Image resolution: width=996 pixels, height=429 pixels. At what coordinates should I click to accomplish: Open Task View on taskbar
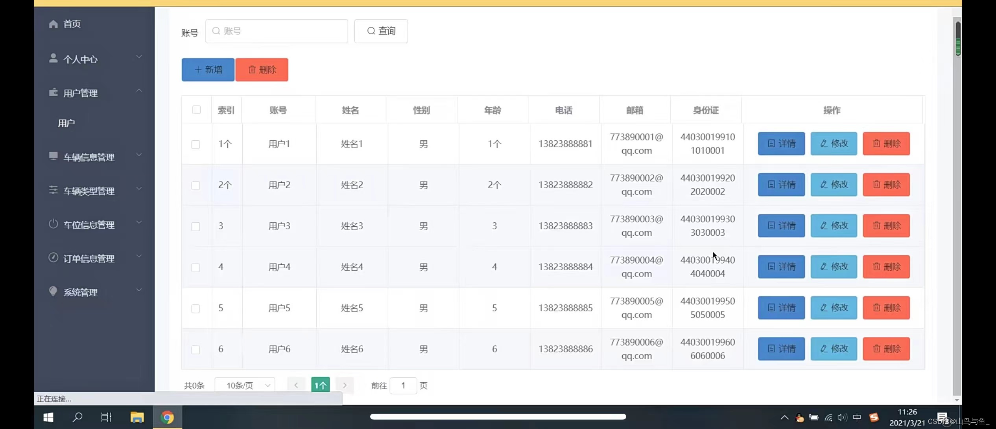point(106,417)
